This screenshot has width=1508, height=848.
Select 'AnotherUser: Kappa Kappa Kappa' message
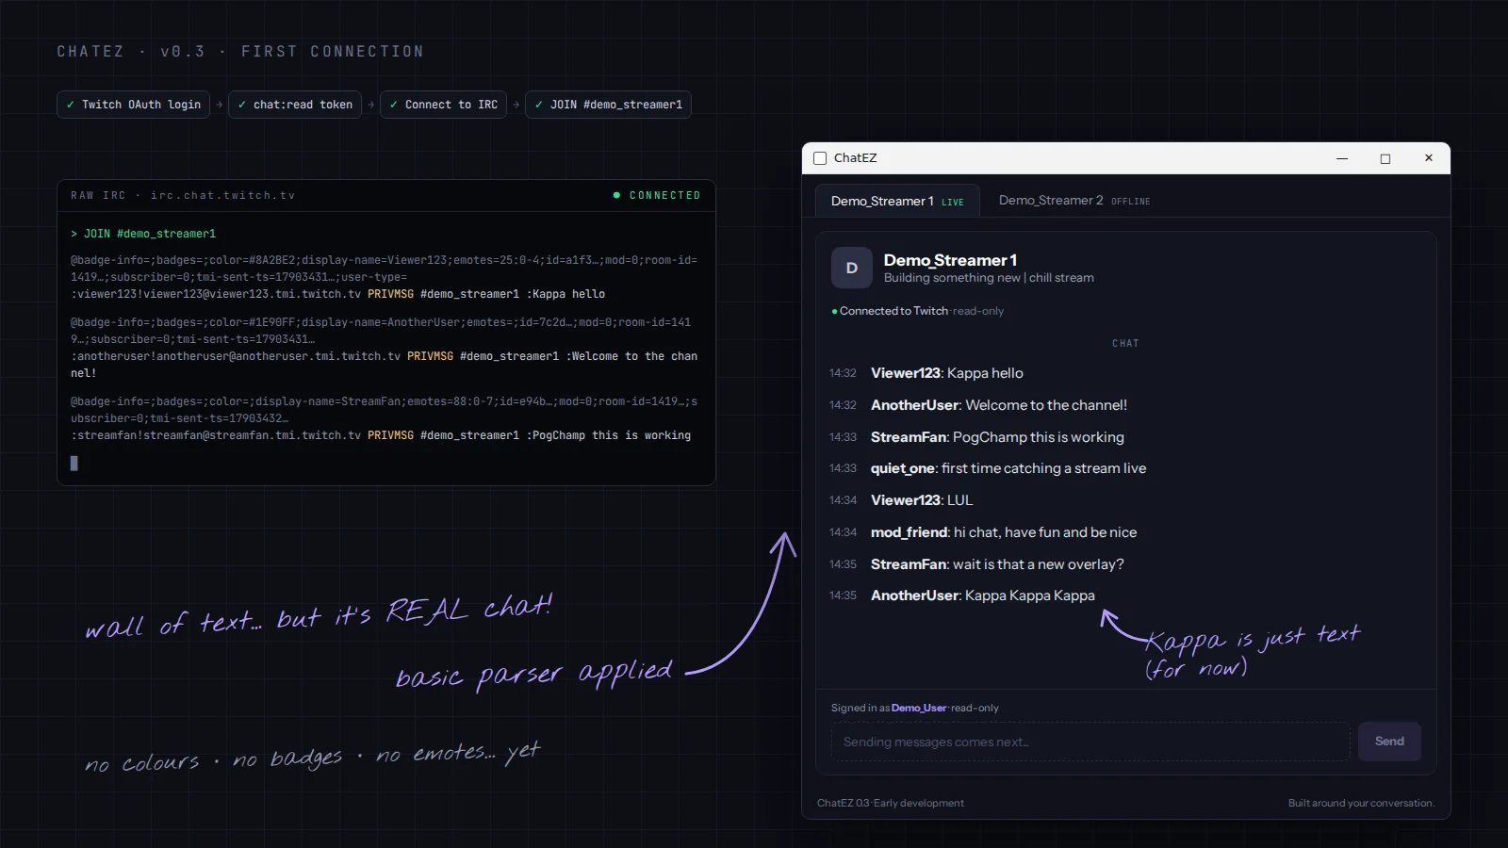click(982, 595)
